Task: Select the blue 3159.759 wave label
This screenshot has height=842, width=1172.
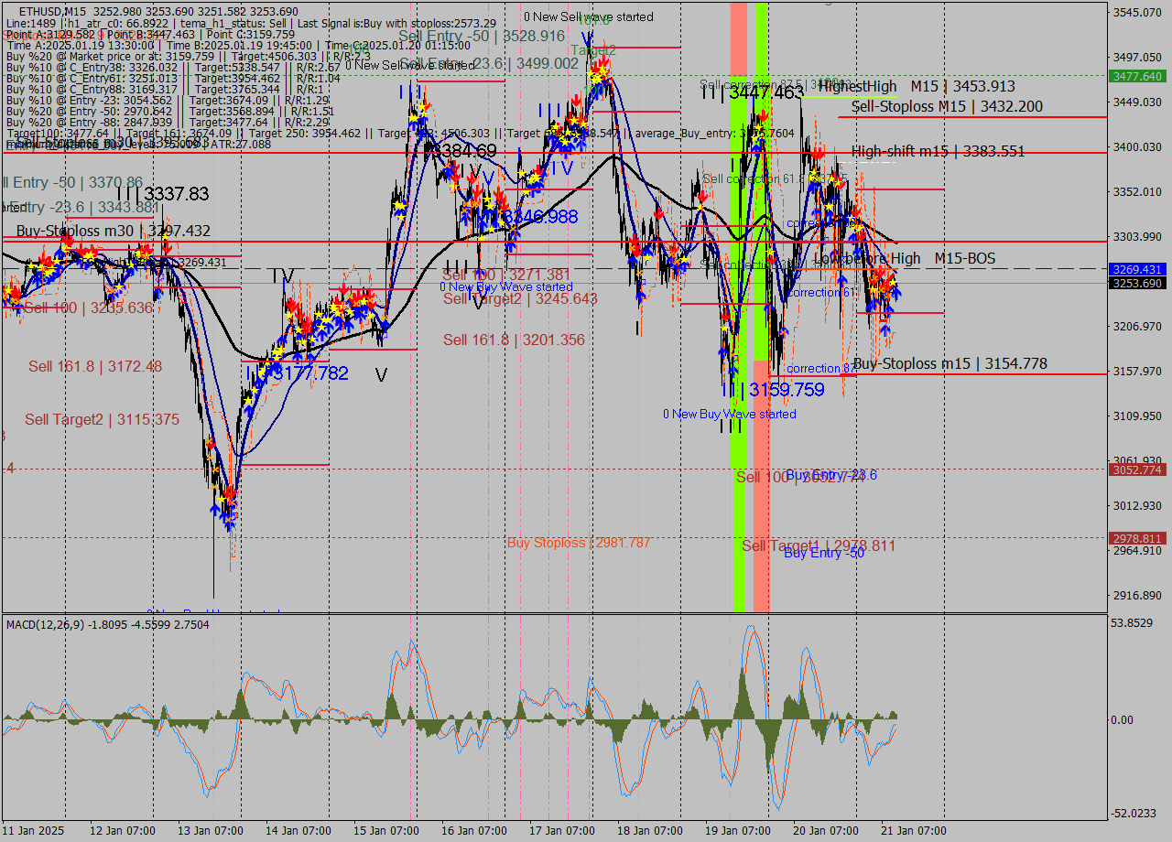Action: (x=786, y=390)
